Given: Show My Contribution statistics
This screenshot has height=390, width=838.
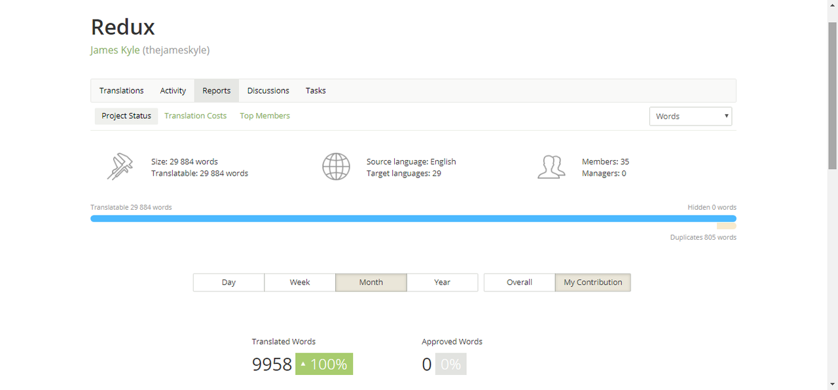Looking at the screenshot, I should point(593,282).
